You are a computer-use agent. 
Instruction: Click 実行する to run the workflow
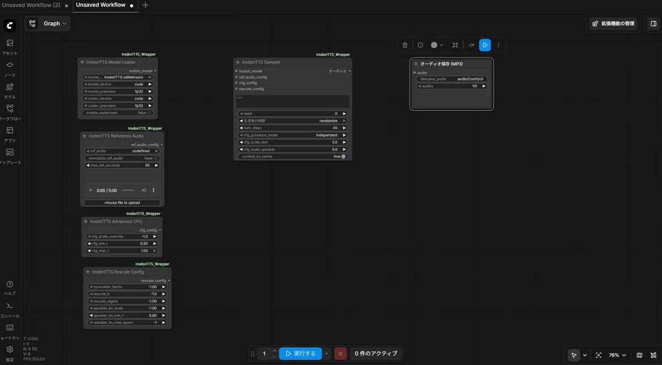(x=300, y=353)
